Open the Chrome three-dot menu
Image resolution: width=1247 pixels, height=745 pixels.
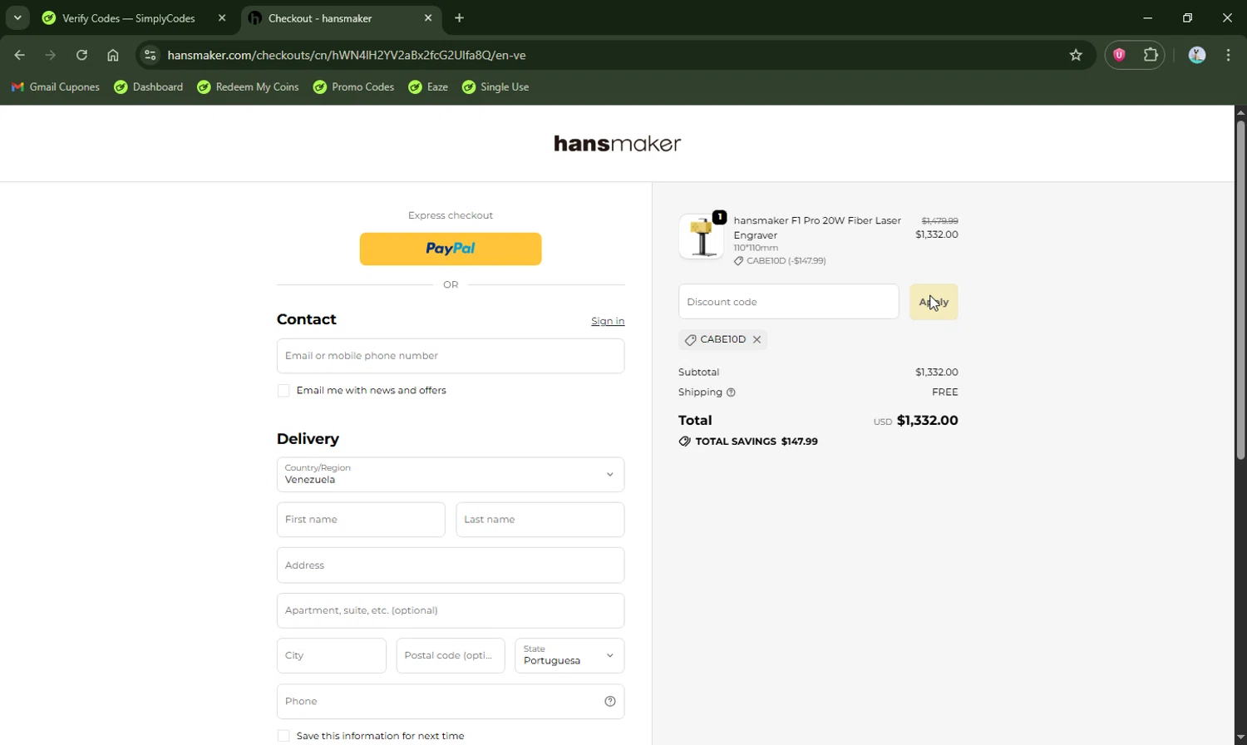pos(1229,55)
